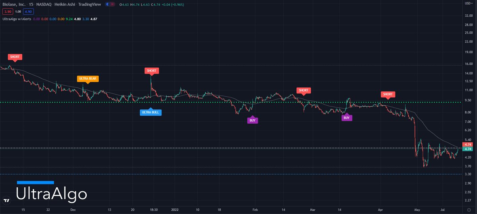477x214 pixels.
Task: Click the moon icon beside the chart title
Action: click(x=108, y=4)
